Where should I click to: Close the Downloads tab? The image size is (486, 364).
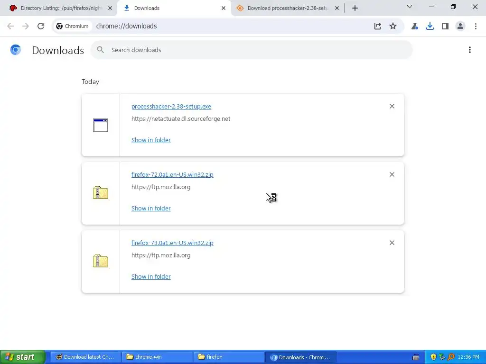[224, 8]
